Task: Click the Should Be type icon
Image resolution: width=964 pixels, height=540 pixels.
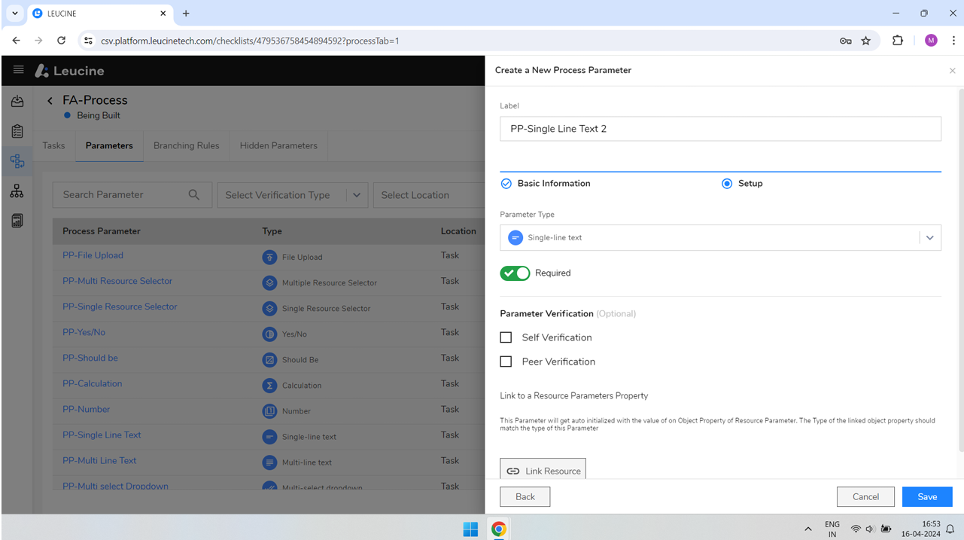Action: (269, 359)
